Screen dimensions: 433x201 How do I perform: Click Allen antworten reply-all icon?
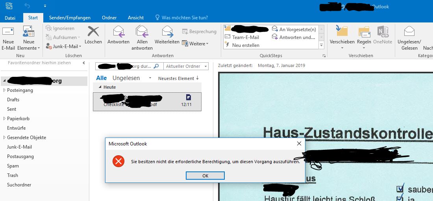pos(142,31)
